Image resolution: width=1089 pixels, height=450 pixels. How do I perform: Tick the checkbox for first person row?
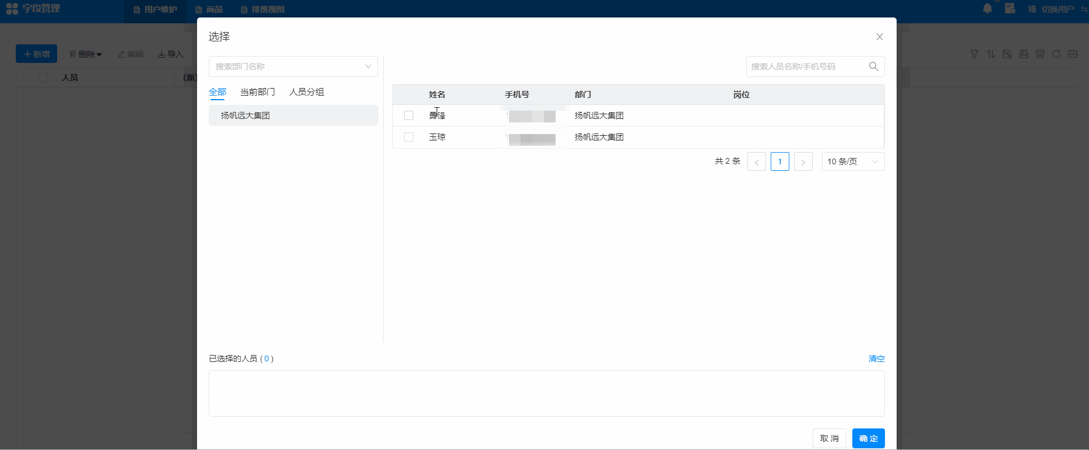[409, 115]
